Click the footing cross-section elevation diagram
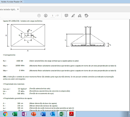This screenshot has height=117, width=130. pos(88,36)
